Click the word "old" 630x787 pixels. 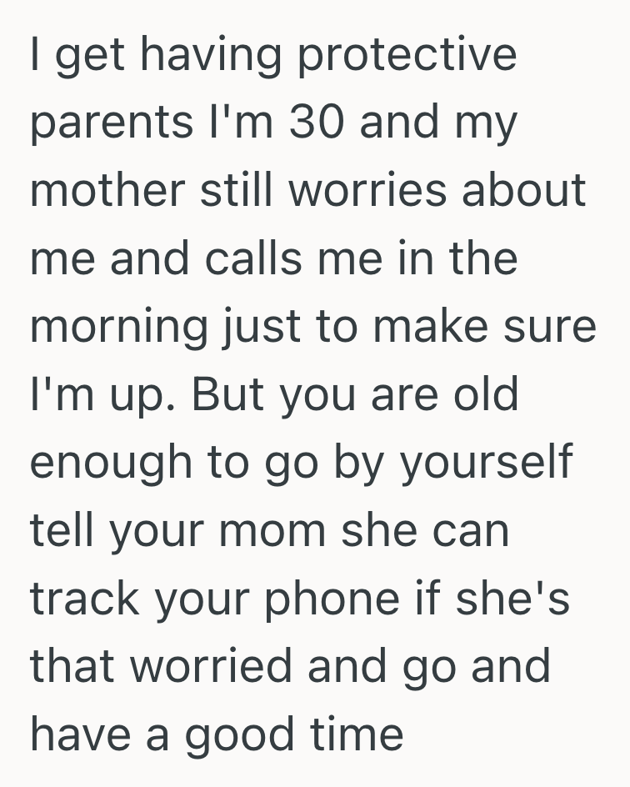484,393
